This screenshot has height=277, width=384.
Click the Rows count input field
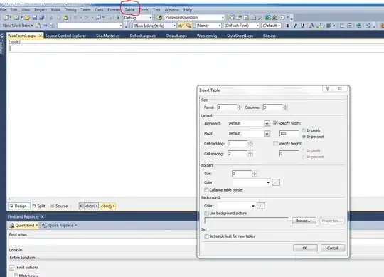click(227, 108)
